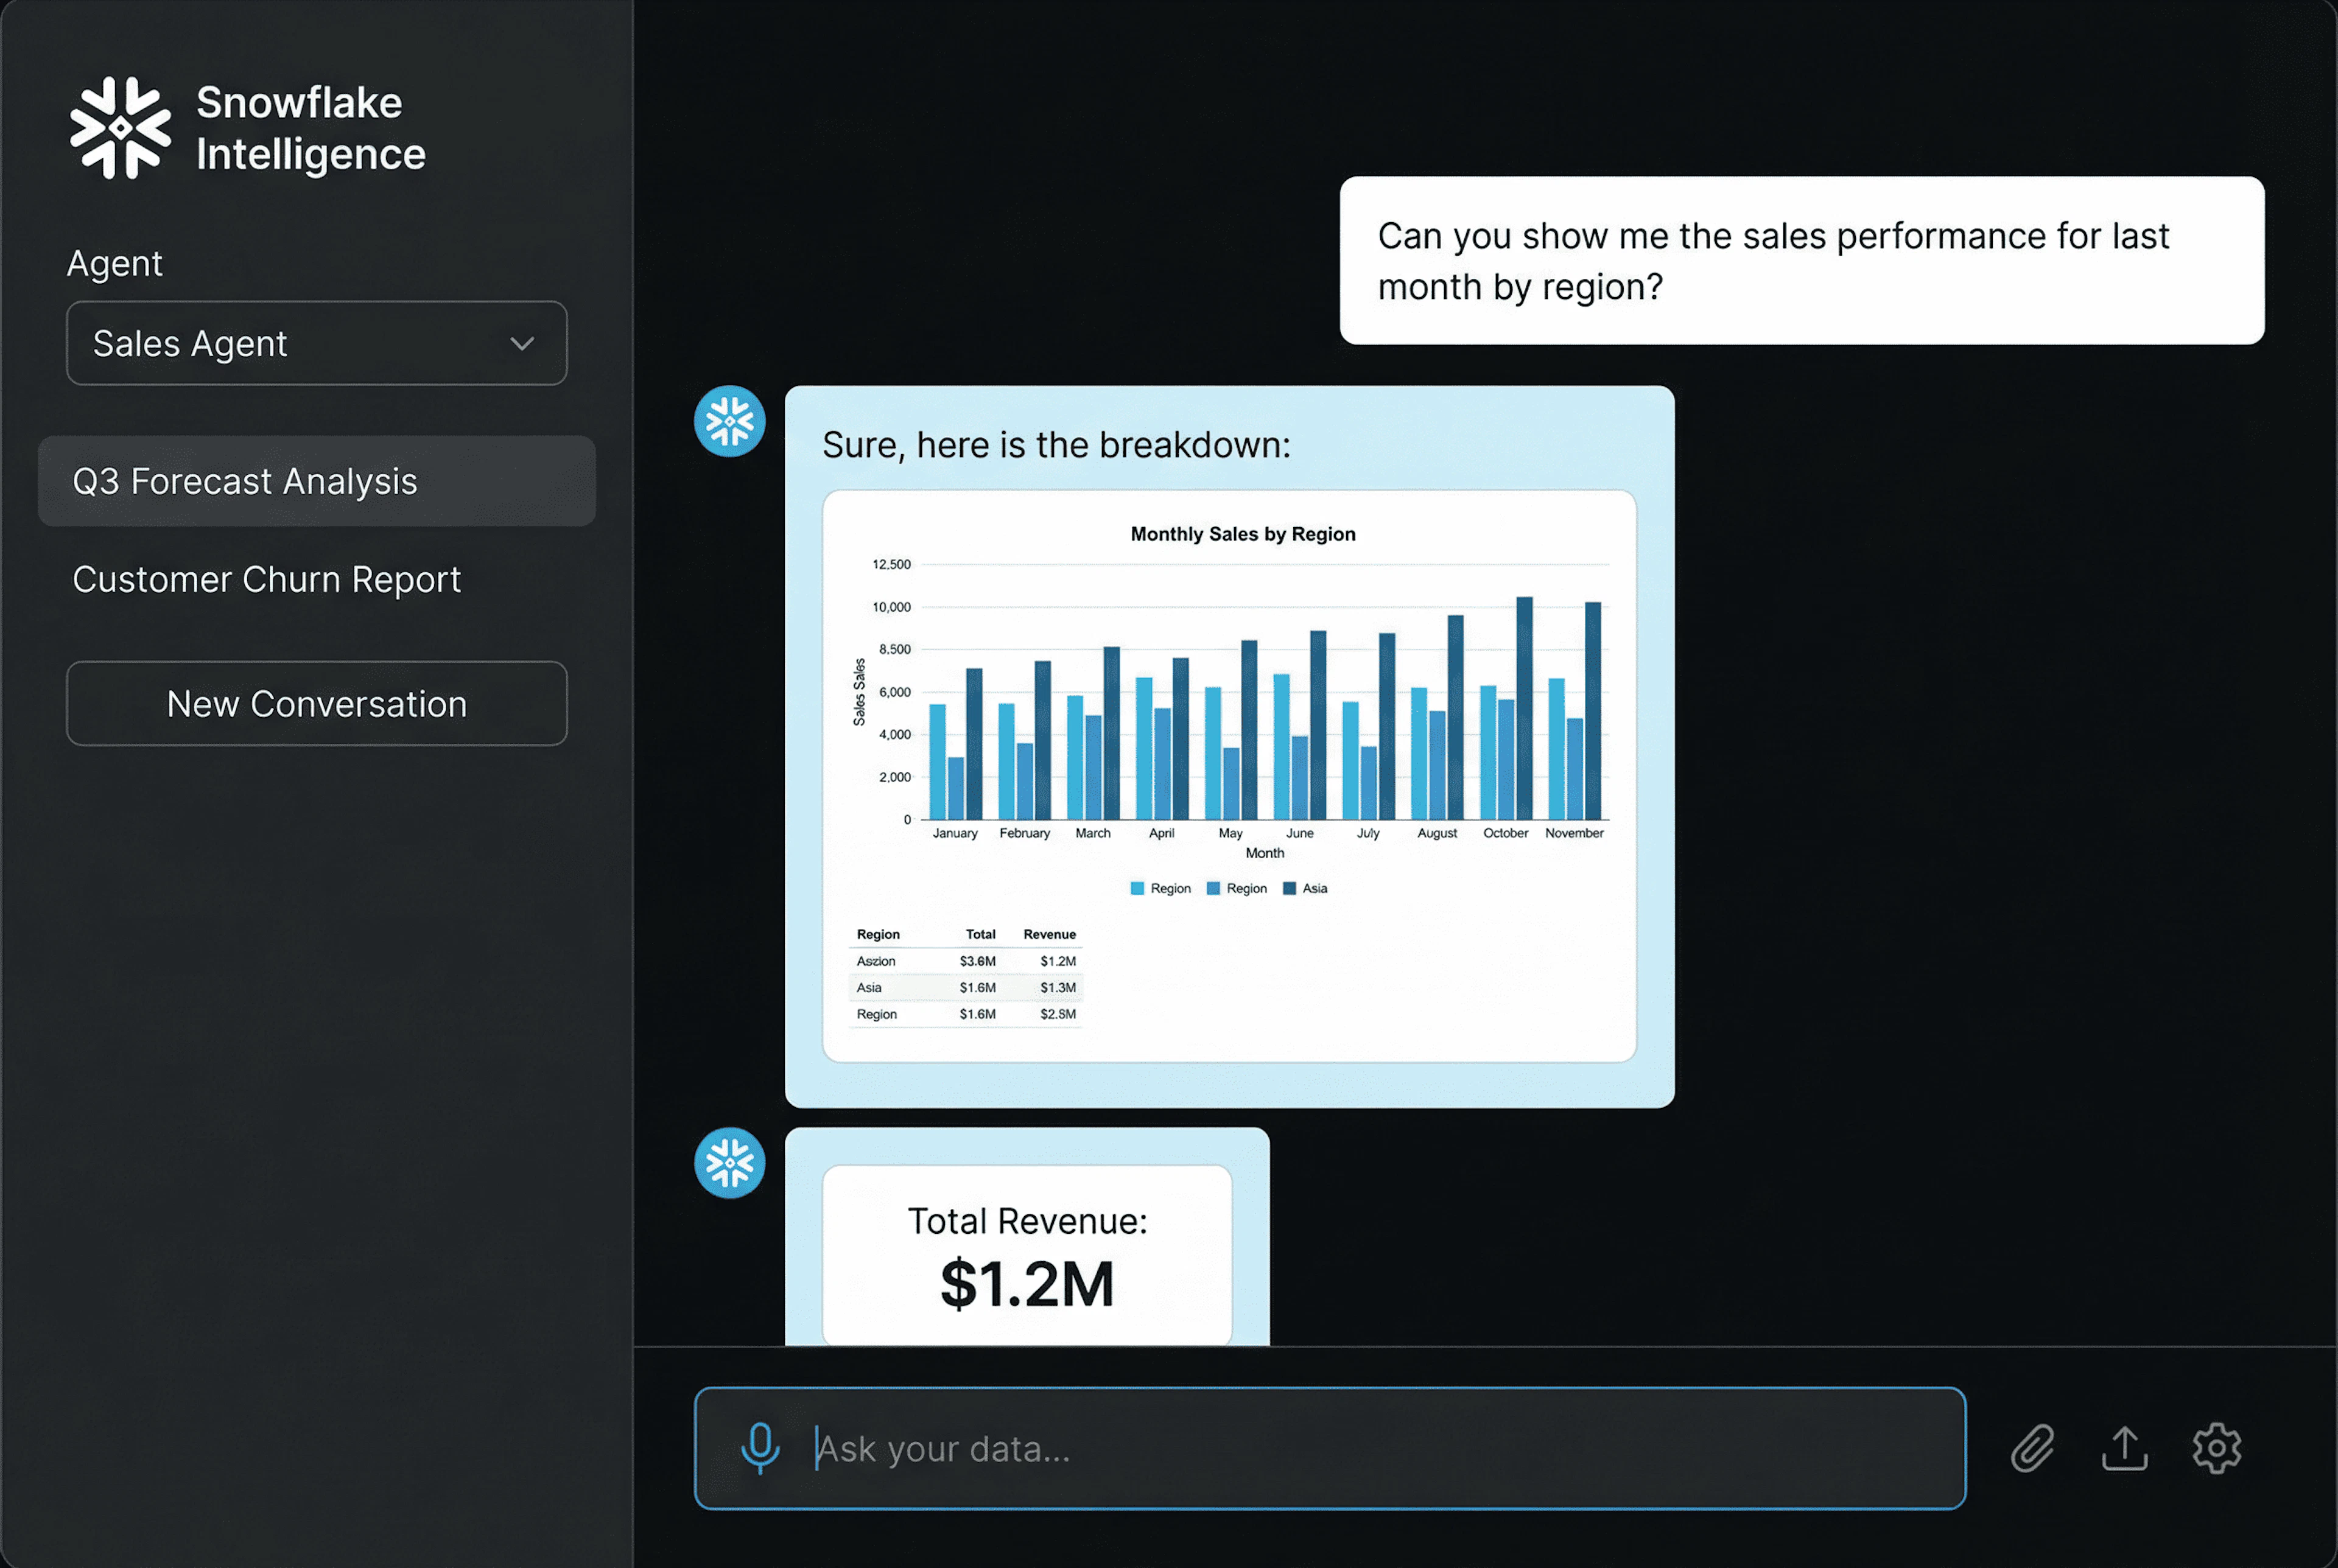
Task: Open the settings gear icon
Action: 2216,1447
